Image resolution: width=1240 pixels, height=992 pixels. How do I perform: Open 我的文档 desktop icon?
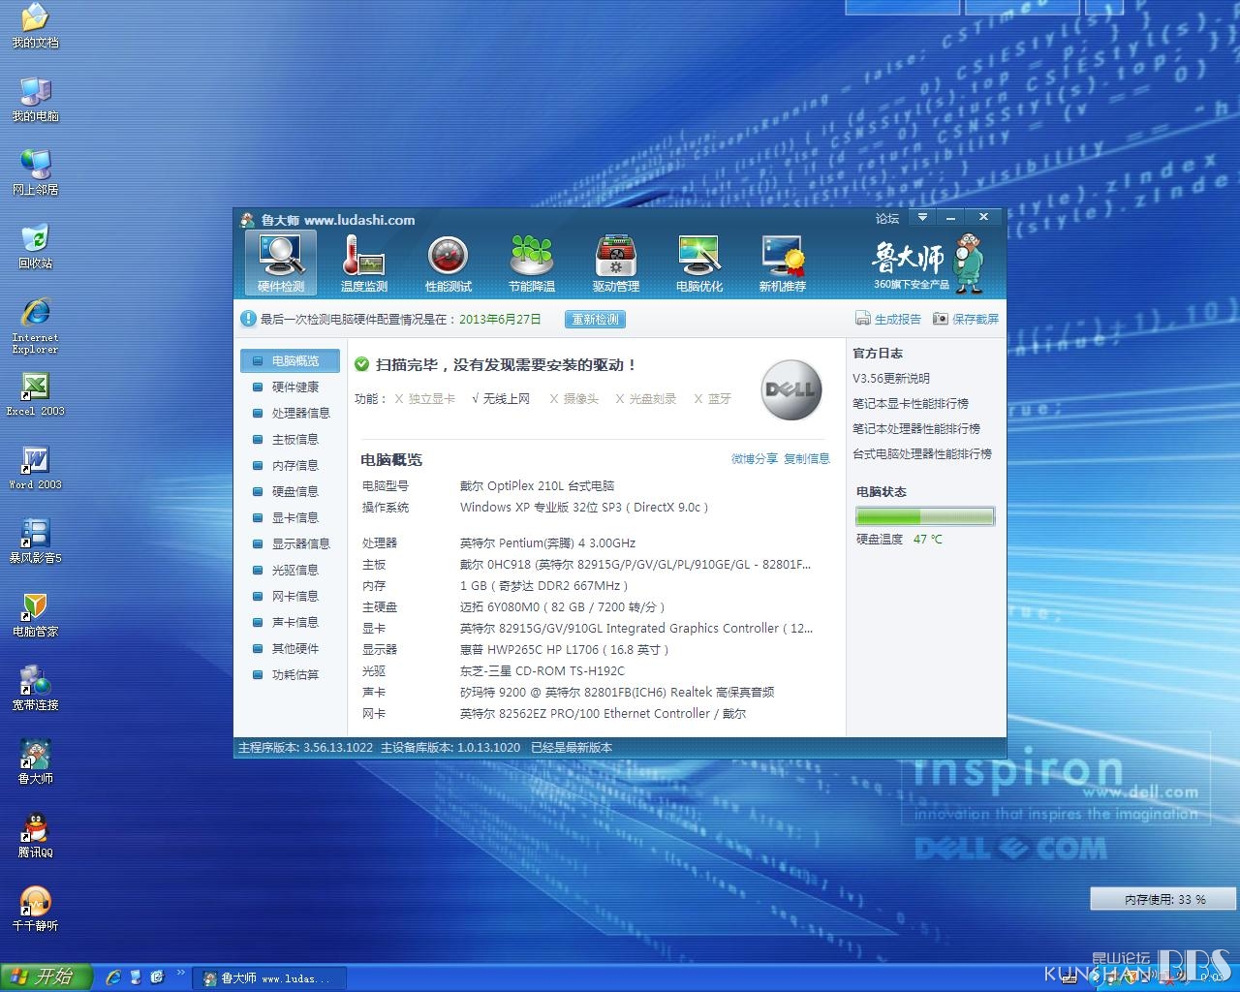[35, 26]
